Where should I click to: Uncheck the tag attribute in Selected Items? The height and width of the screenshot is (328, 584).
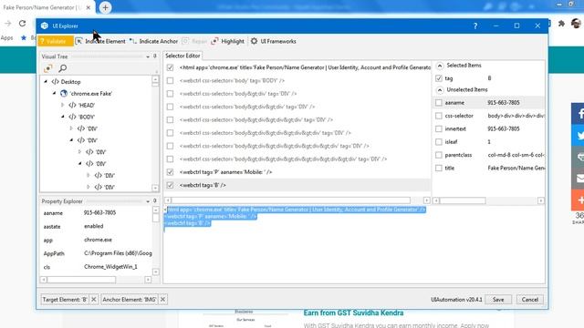(x=439, y=78)
